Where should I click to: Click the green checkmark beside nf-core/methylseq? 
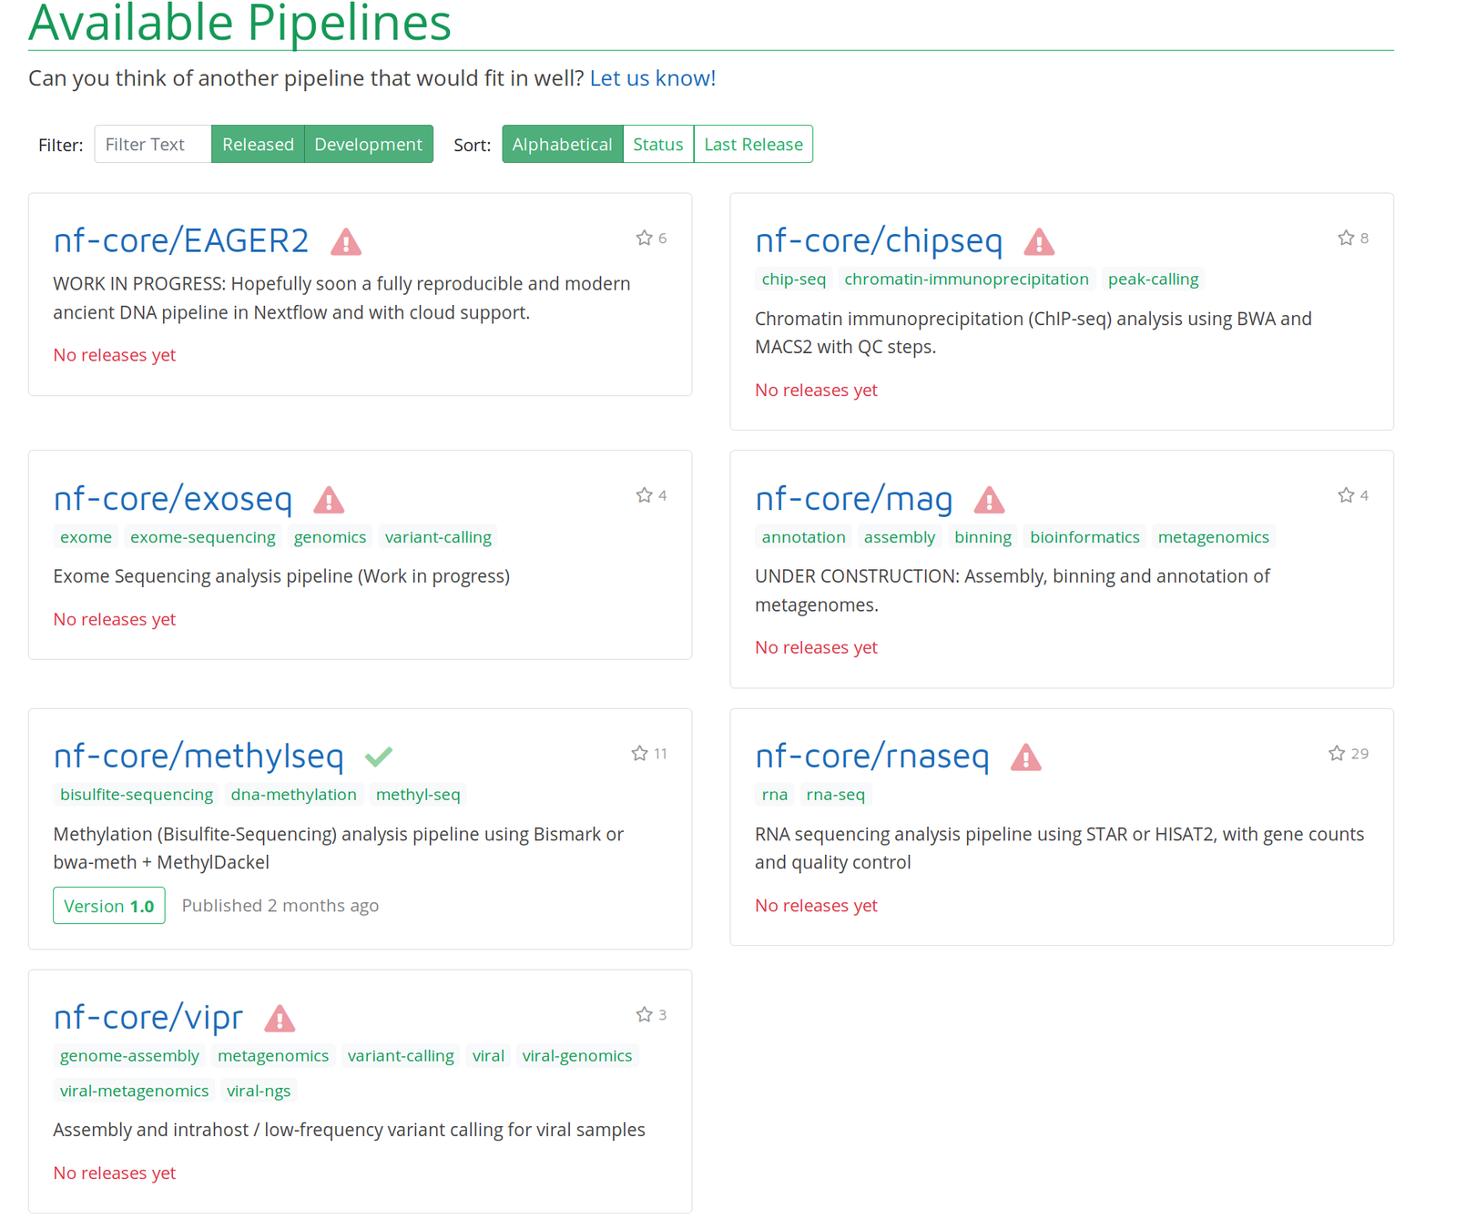tap(379, 757)
